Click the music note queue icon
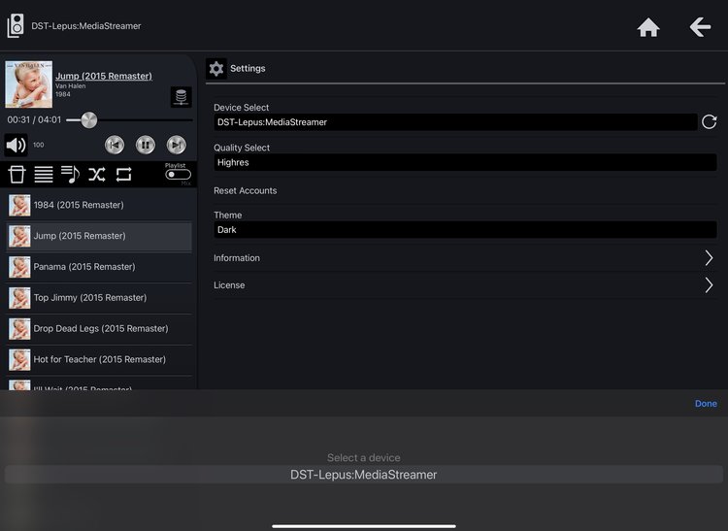 [70, 175]
